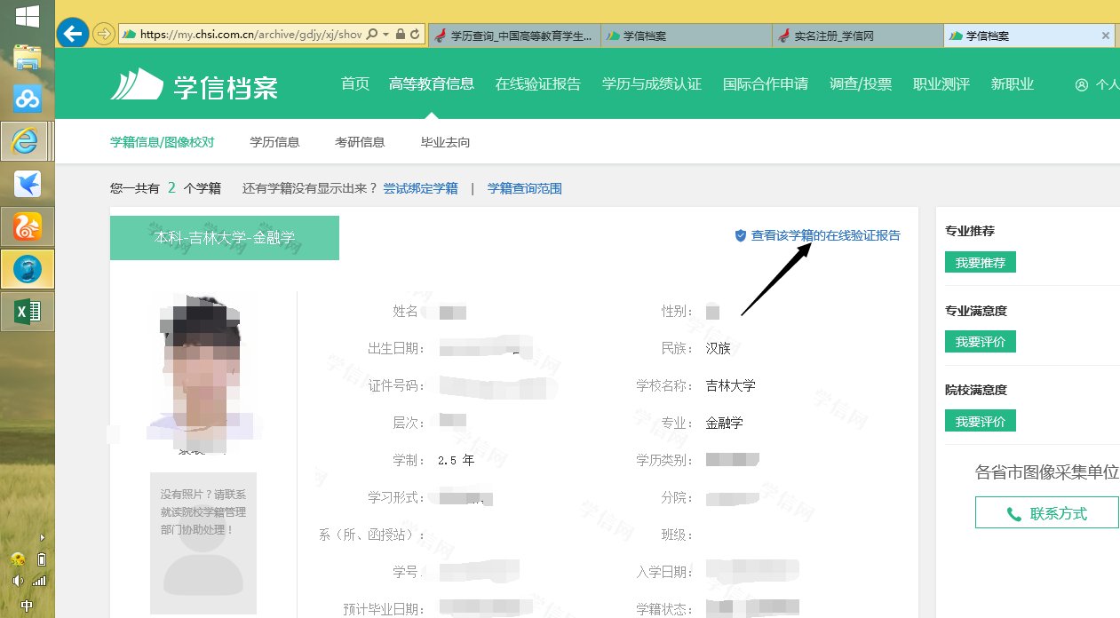
Task: Open Thunder download tool from the taskbar
Action: point(28,184)
